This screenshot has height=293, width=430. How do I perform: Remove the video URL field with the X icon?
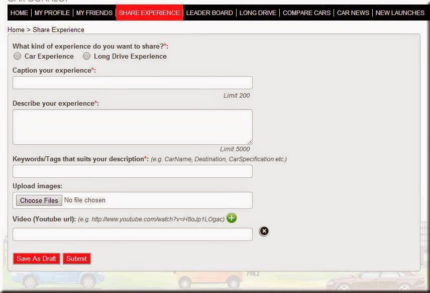point(264,231)
